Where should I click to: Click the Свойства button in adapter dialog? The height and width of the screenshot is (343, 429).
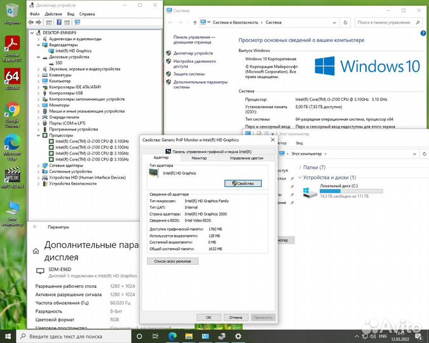point(243,184)
